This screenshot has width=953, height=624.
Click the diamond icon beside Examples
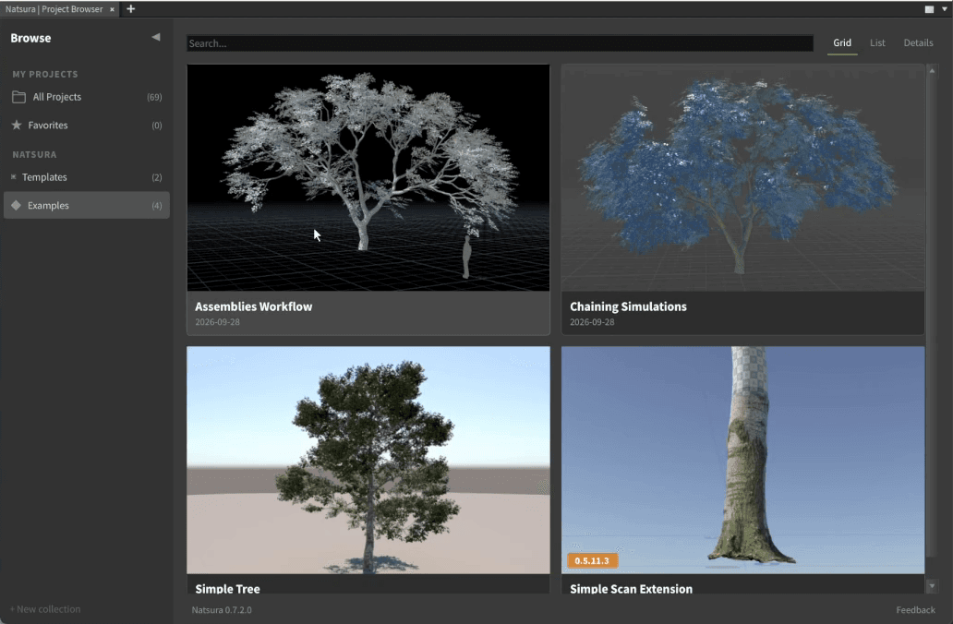coord(17,205)
